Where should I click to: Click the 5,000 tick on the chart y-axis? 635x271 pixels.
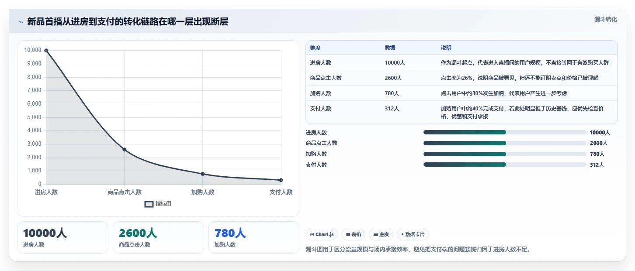click(34, 117)
